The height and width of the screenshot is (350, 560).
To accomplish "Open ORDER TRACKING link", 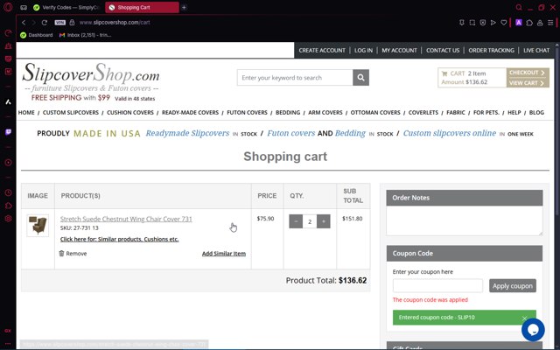I will [491, 51].
